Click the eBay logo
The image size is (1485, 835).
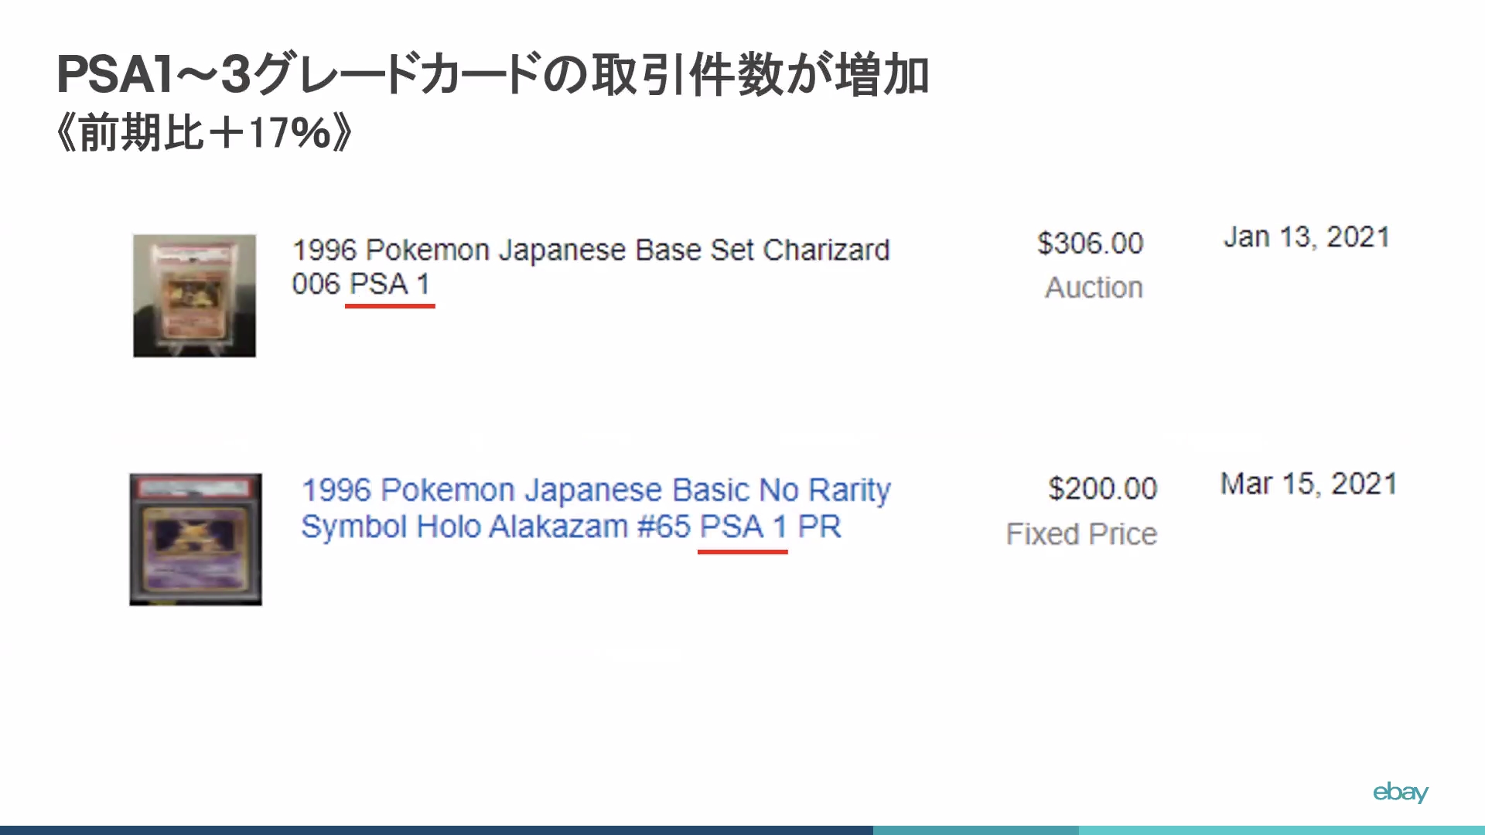(1400, 792)
